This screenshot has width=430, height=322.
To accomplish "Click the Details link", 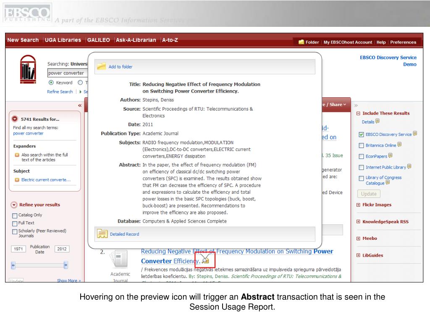I will click(x=368, y=122).
